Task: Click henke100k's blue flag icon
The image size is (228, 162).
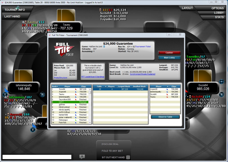Action: [76, 115]
